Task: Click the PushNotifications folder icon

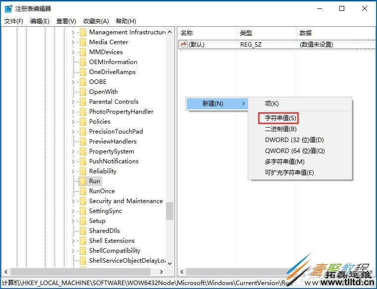Action: click(83, 161)
